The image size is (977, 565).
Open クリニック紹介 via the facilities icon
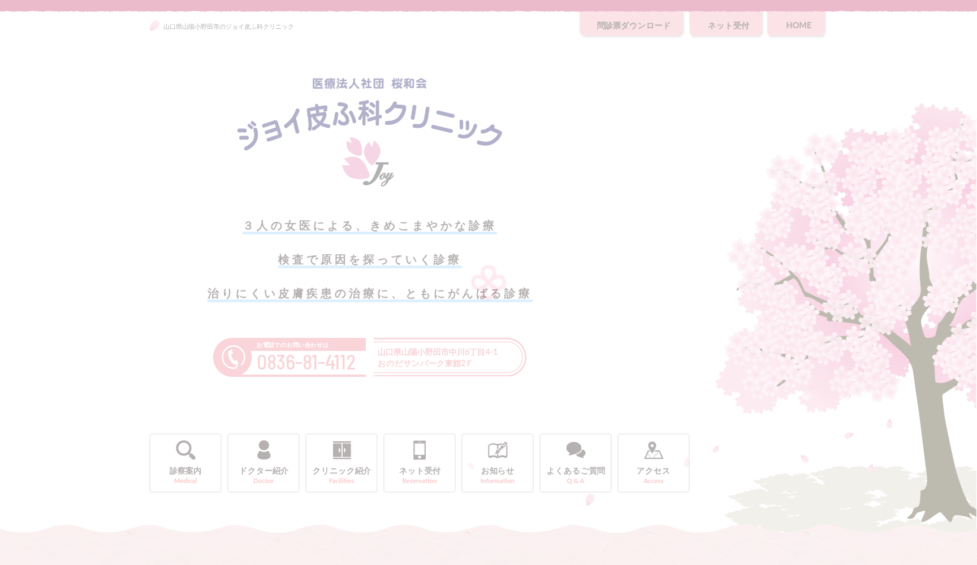pos(341,450)
